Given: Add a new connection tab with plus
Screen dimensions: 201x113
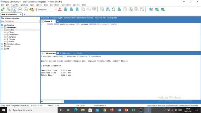Looking at the screenshot, I should pyautogui.click(x=24, y=14).
